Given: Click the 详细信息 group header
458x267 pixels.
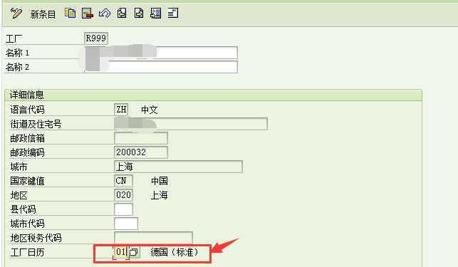Looking at the screenshot, I should (213, 95).
